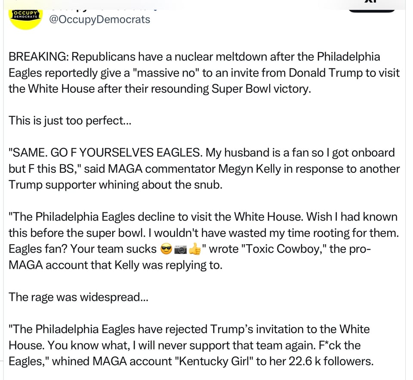The image size is (413, 380).
Task: Click the thumbs up emoji
Action: (x=194, y=249)
